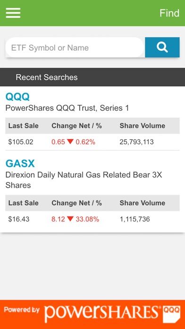The width and height of the screenshot is (185, 329).
Task: Select the Find header label
Action: (x=169, y=13)
